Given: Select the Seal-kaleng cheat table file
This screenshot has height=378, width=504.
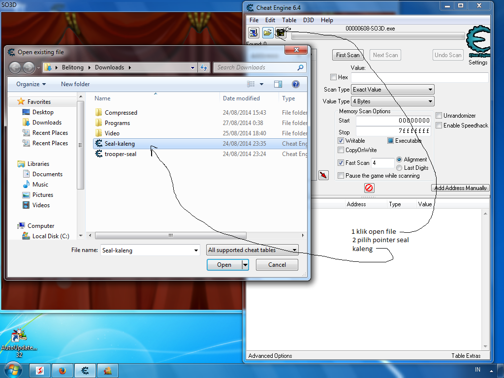Looking at the screenshot, I should (x=200, y=144).
